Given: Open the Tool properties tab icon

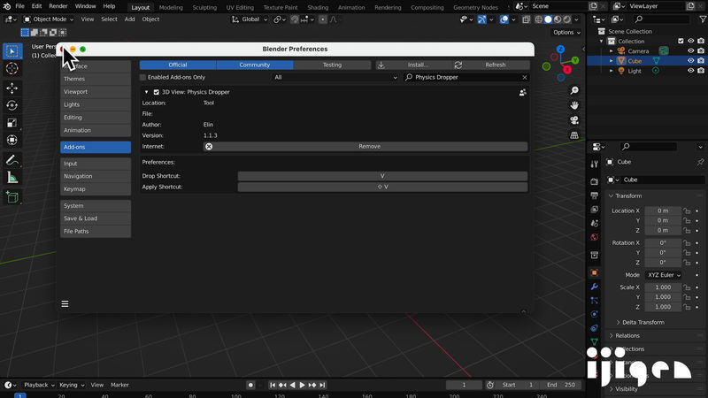Looking at the screenshot, I should pos(594,165).
